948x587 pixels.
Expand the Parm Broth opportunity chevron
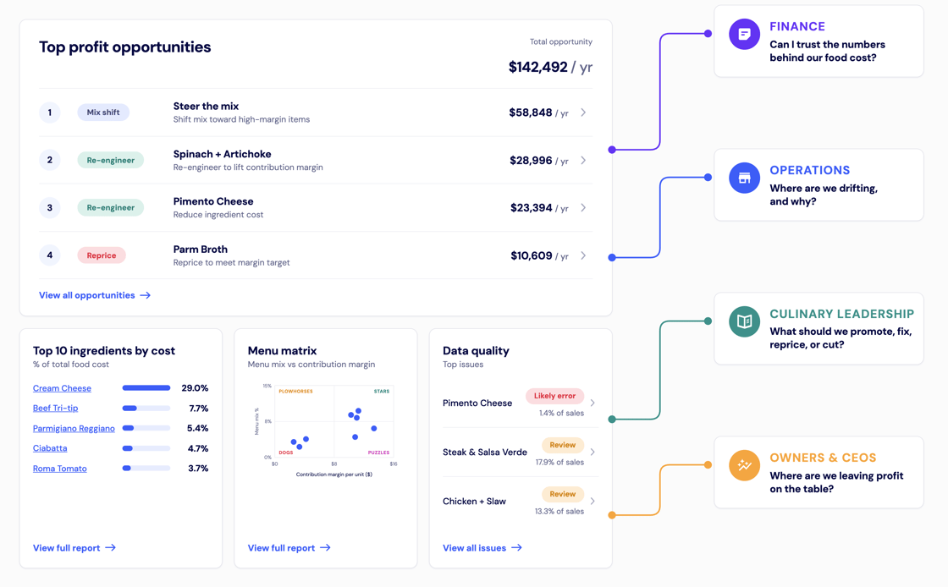583,255
